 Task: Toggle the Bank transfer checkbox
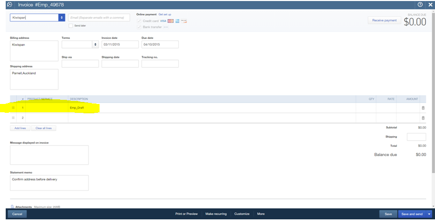[138, 26]
